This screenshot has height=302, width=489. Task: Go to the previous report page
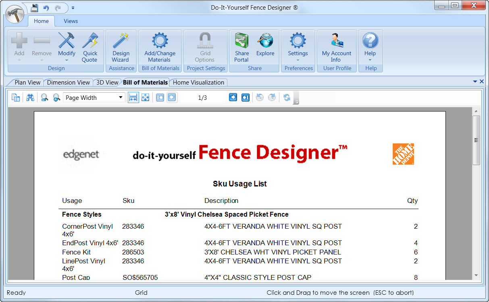[x=172, y=97]
